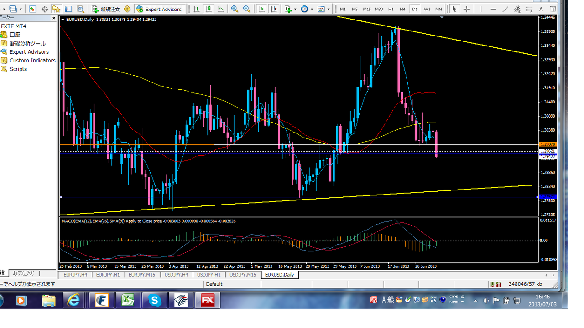Toggle chart auto scroll
The height and width of the screenshot is (328, 584).
click(x=262, y=9)
